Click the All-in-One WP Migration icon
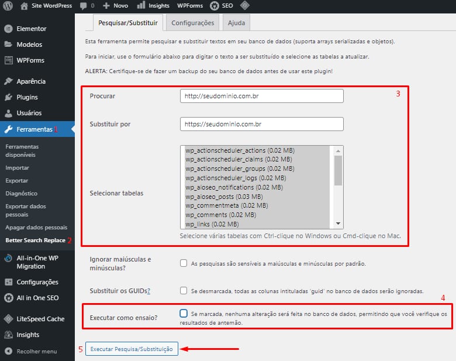The width and height of the screenshot is (456, 361). tap(8, 258)
